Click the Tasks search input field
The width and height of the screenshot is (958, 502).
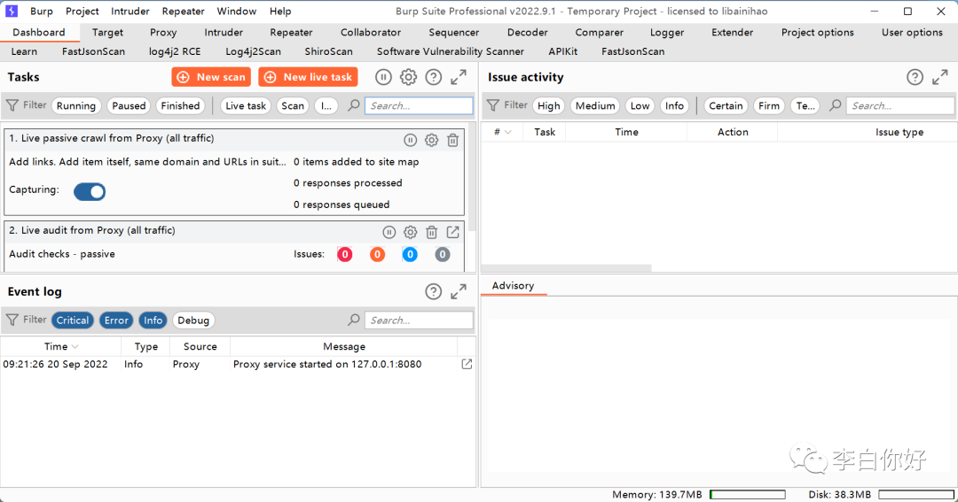click(x=419, y=105)
